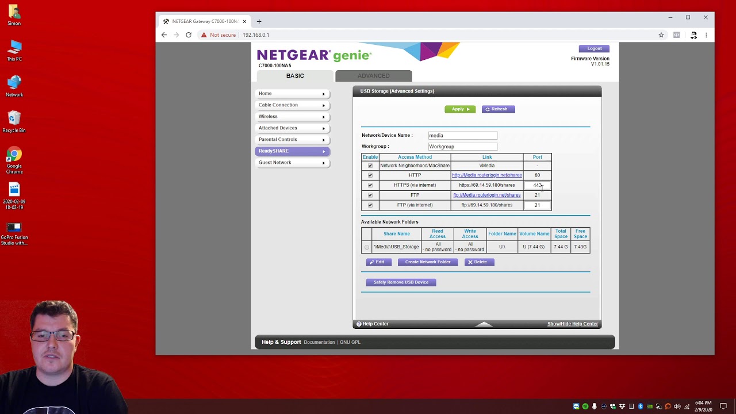This screenshot has height=414, width=736.
Task: Open the volume speaker icon
Action: tap(677, 407)
